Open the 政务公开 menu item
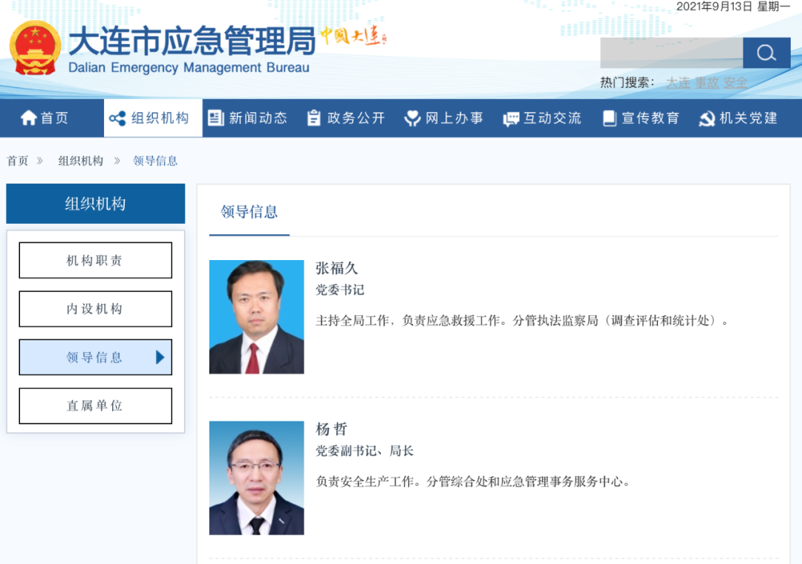 coord(355,117)
